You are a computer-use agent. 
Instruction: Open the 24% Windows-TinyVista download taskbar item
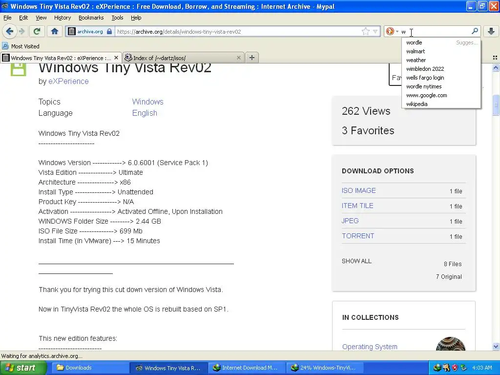point(325,368)
